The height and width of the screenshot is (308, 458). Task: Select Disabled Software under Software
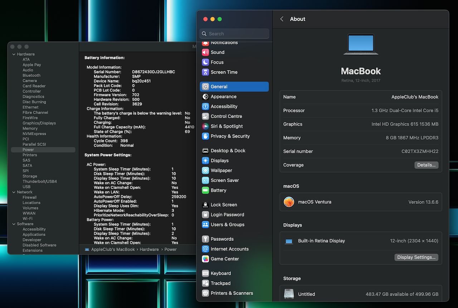[x=39, y=245]
